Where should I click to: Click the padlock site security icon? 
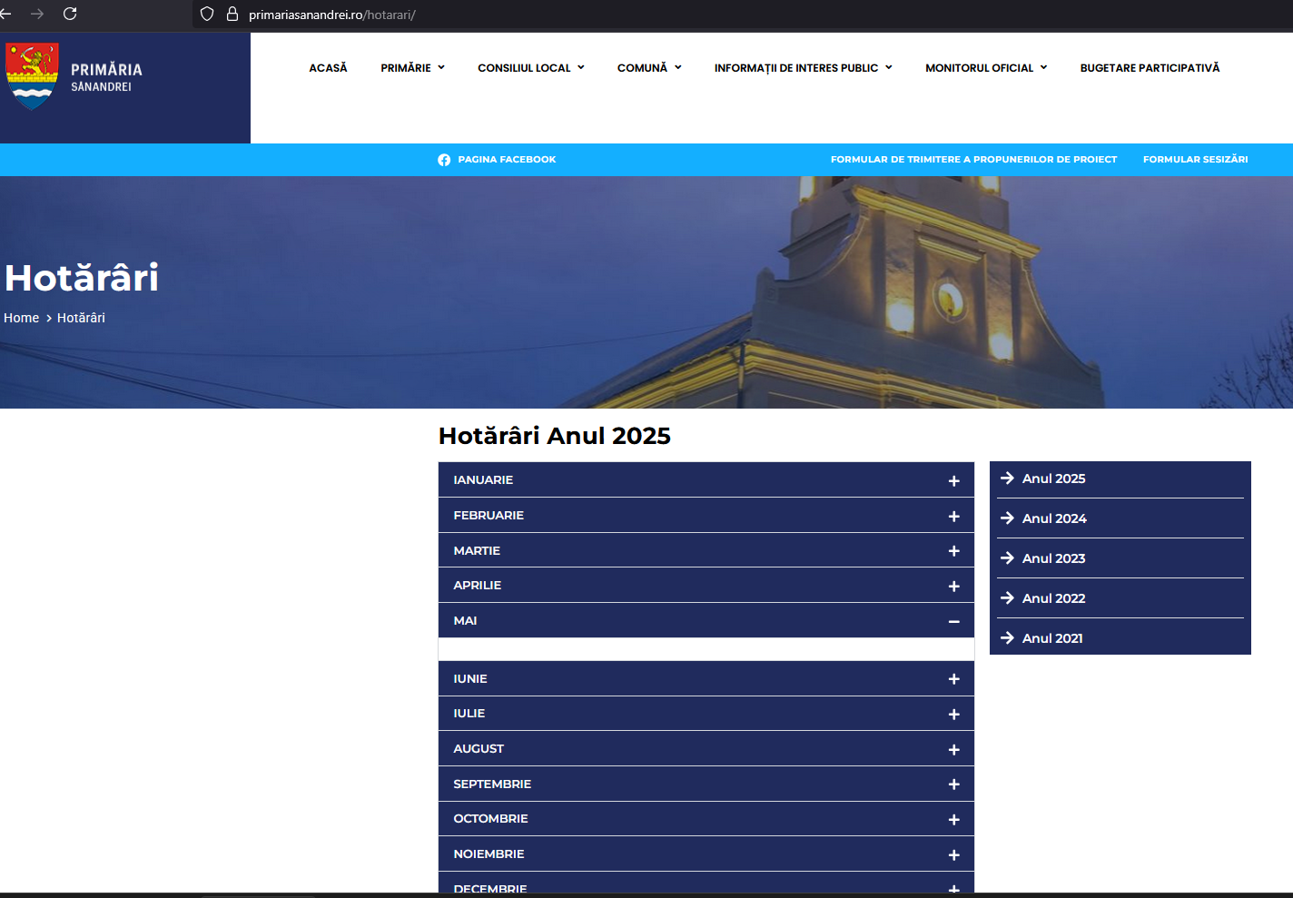(x=232, y=14)
